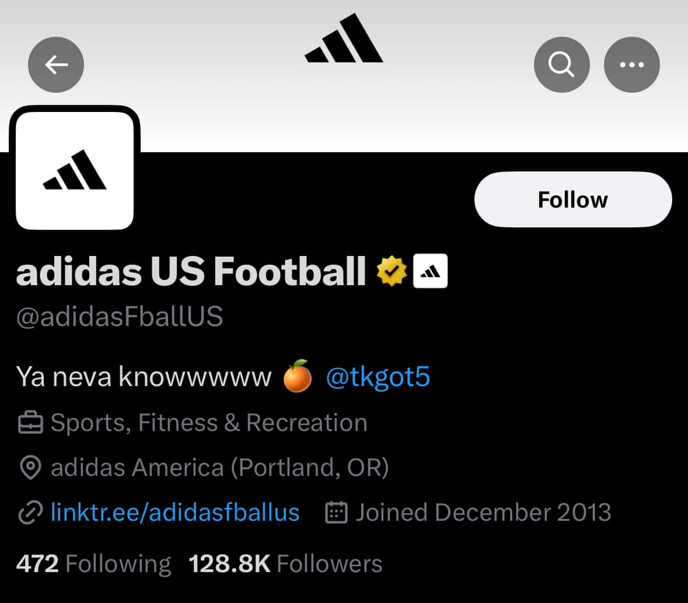
Task: Tap the @adidasFballUS handle text
Action: (x=120, y=317)
